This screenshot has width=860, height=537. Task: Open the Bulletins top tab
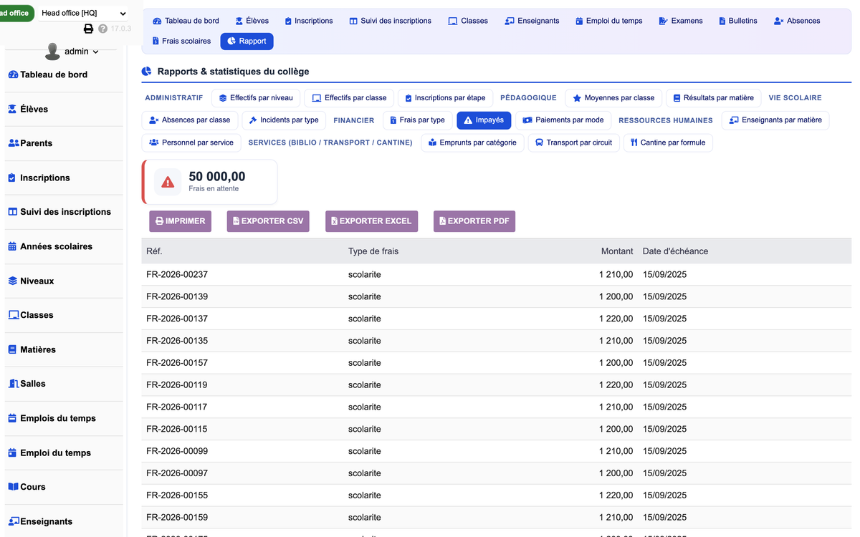pyautogui.click(x=737, y=21)
